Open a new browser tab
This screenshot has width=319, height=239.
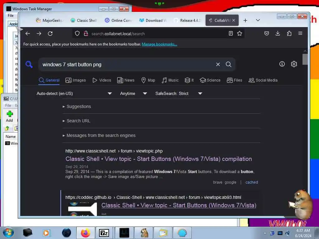click(x=245, y=20)
